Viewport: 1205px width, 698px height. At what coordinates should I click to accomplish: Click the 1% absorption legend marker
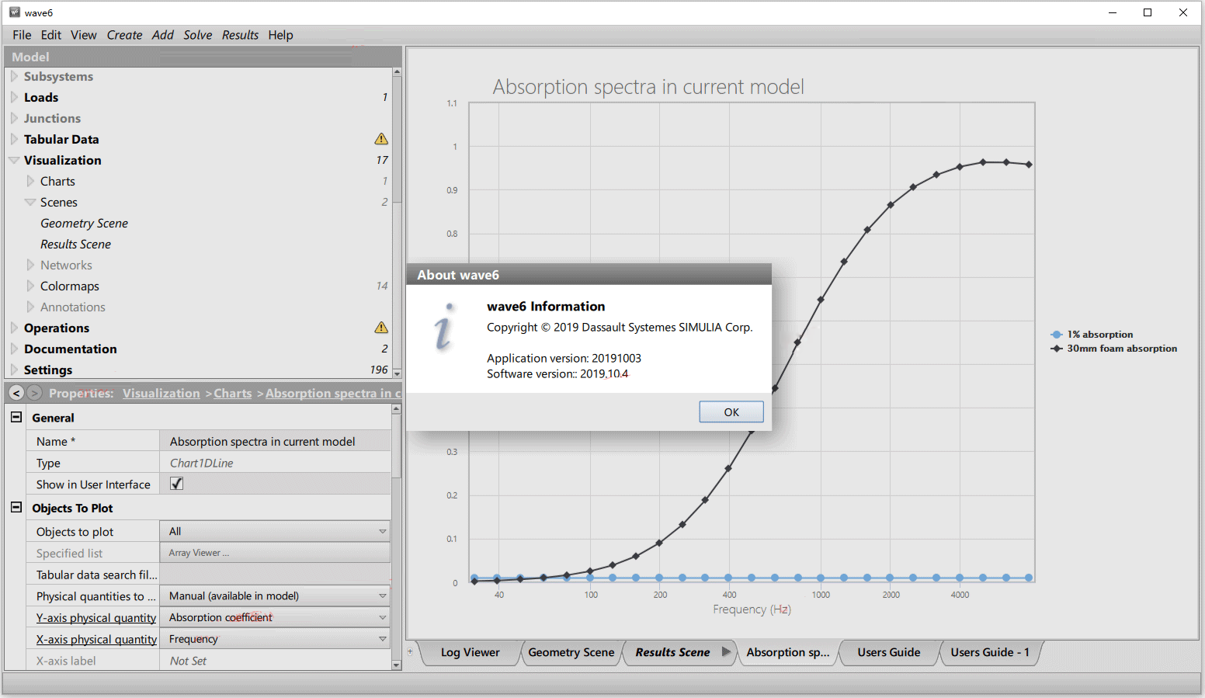click(1056, 335)
